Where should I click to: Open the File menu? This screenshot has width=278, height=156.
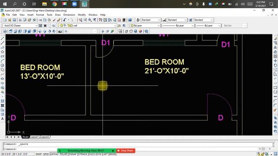[8, 15]
